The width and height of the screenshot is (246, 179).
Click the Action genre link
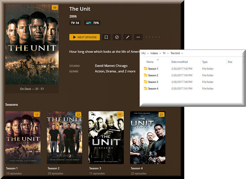[x=99, y=71]
